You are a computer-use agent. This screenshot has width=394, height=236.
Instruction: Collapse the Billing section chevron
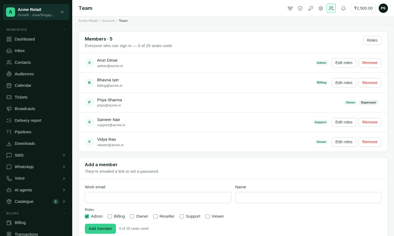tap(64, 213)
